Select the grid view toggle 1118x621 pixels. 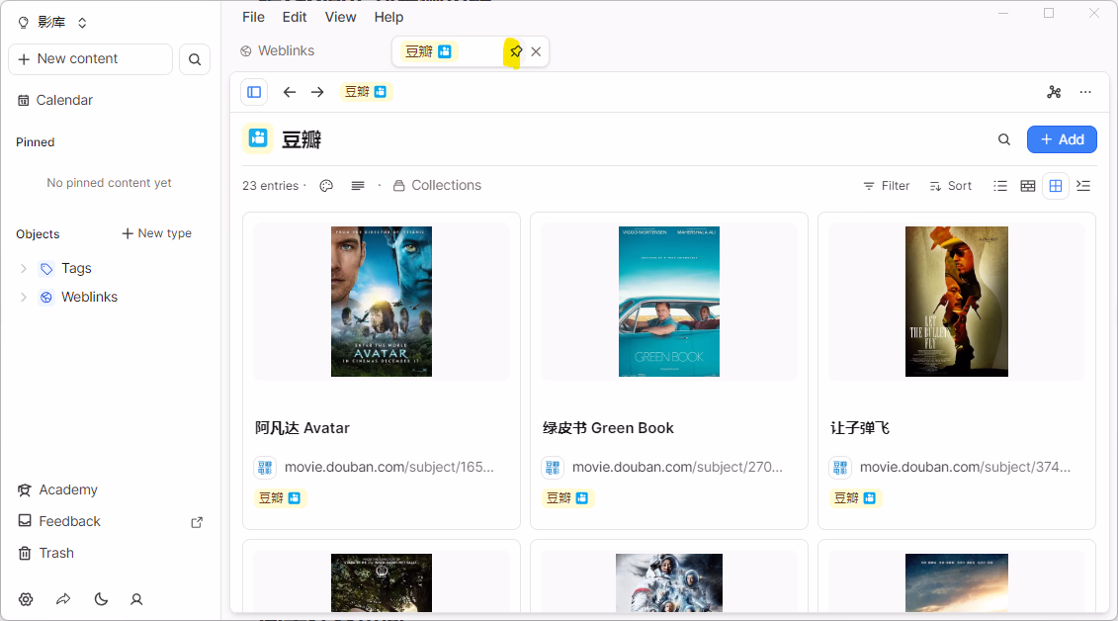(1056, 186)
